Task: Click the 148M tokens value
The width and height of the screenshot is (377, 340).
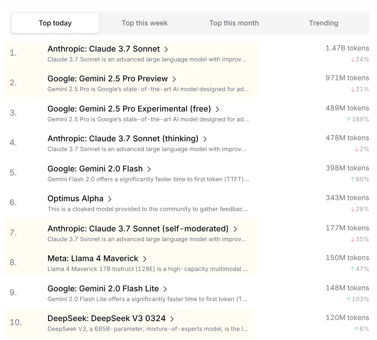Action: (347, 288)
